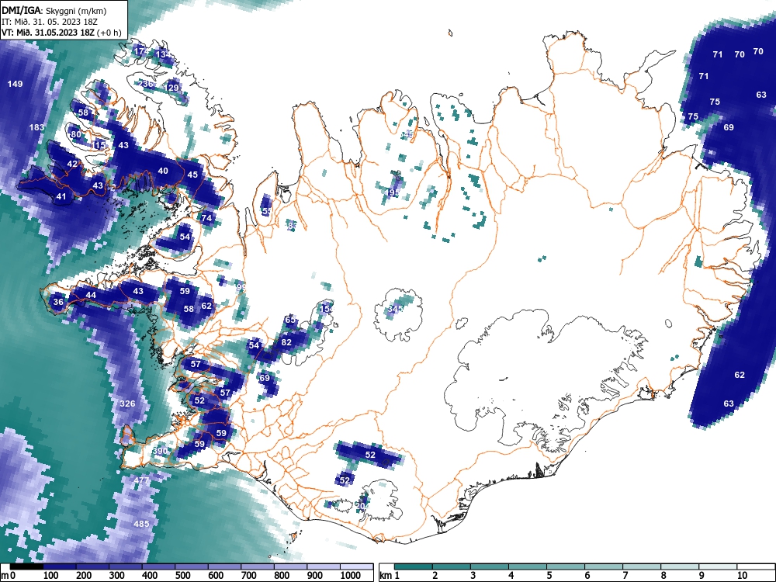This screenshot has width=776, height=582.
Task: Click the visibility value 183
Action: pyautogui.click(x=36, y=127)
